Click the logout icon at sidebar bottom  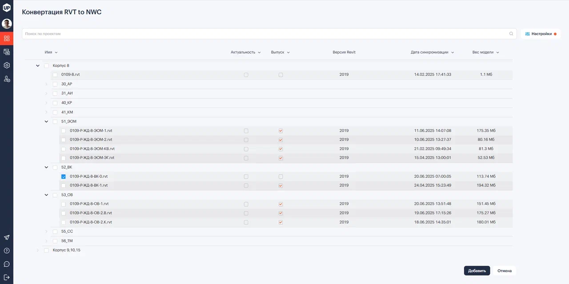tap(7, 277)
